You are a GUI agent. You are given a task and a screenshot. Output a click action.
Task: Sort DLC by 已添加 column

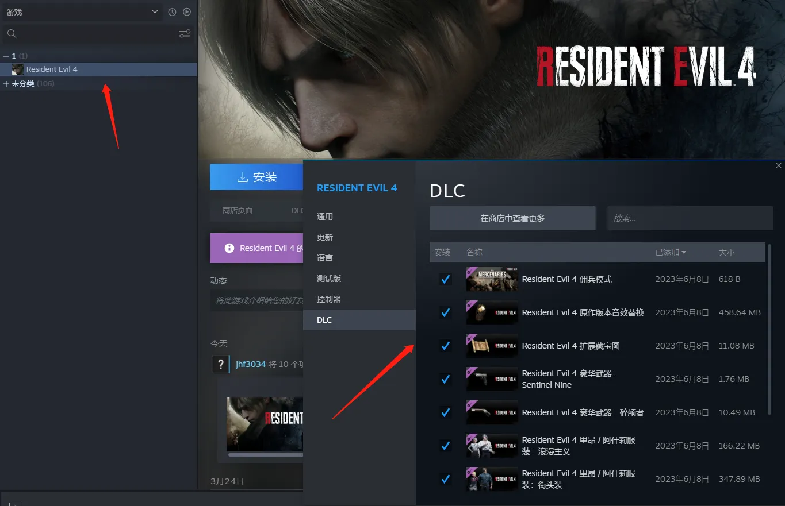coord(670,252)
